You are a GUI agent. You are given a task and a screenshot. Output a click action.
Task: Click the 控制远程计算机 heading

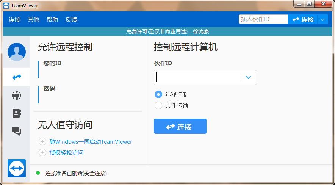pyautogui.click(x=186, y=47)
